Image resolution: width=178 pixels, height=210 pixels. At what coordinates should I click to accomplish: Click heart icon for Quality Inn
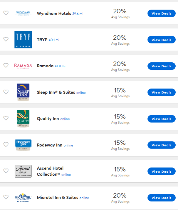pyautogui.click(x=6, y=118)
